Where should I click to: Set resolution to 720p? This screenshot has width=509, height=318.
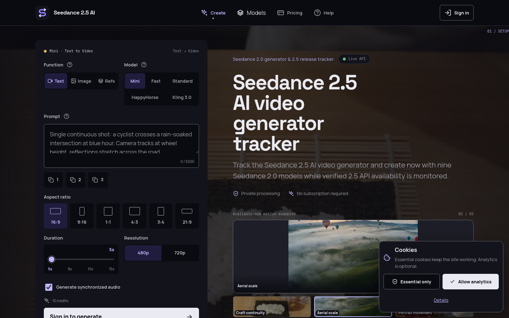point(180,253)
